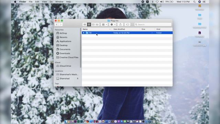Open the Finder menu
Viewport: 220px width, 124px height.
click(23, 2)
